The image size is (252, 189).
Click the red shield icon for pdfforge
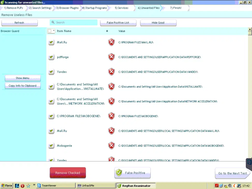111,57
